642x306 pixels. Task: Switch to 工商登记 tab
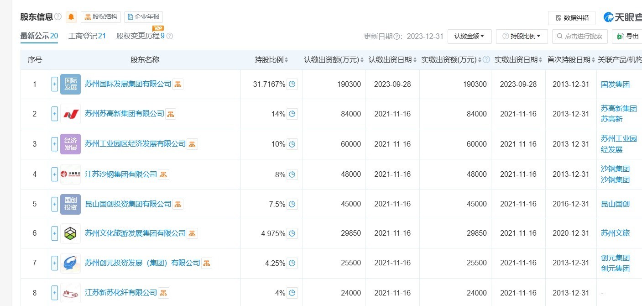[x=87, y=36]
